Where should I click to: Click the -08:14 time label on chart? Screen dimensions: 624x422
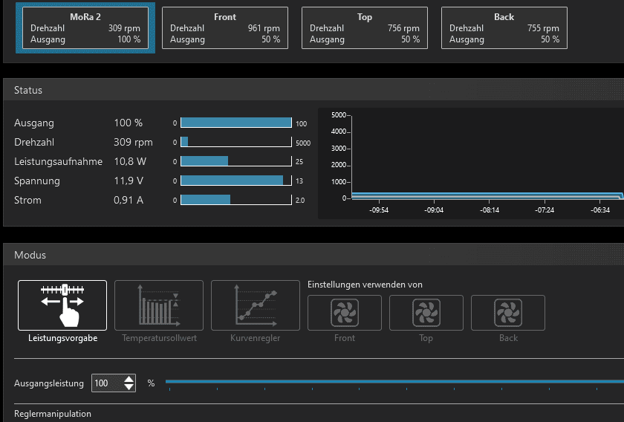(489, 210)
